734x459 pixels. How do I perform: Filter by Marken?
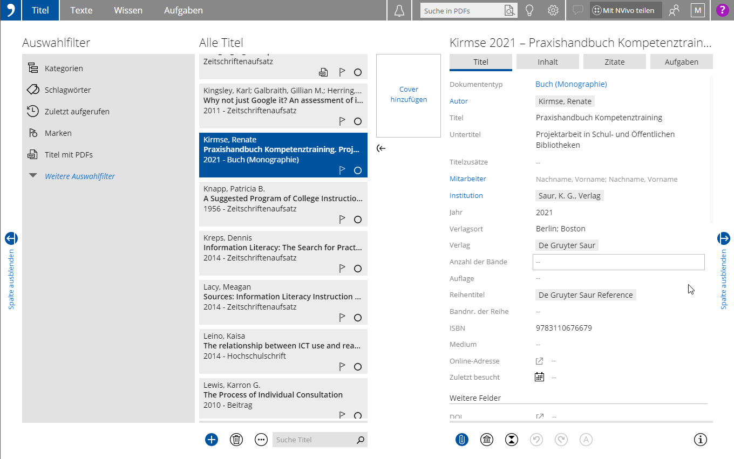click(x=58, y=133)
